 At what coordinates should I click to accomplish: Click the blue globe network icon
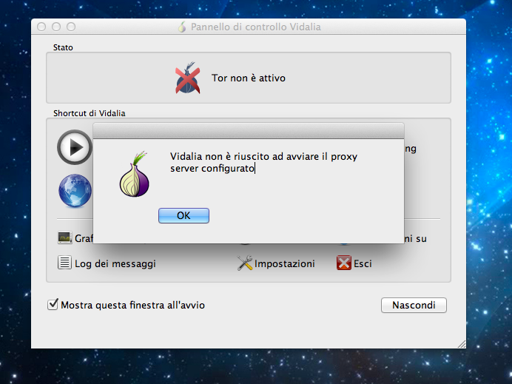74,191
